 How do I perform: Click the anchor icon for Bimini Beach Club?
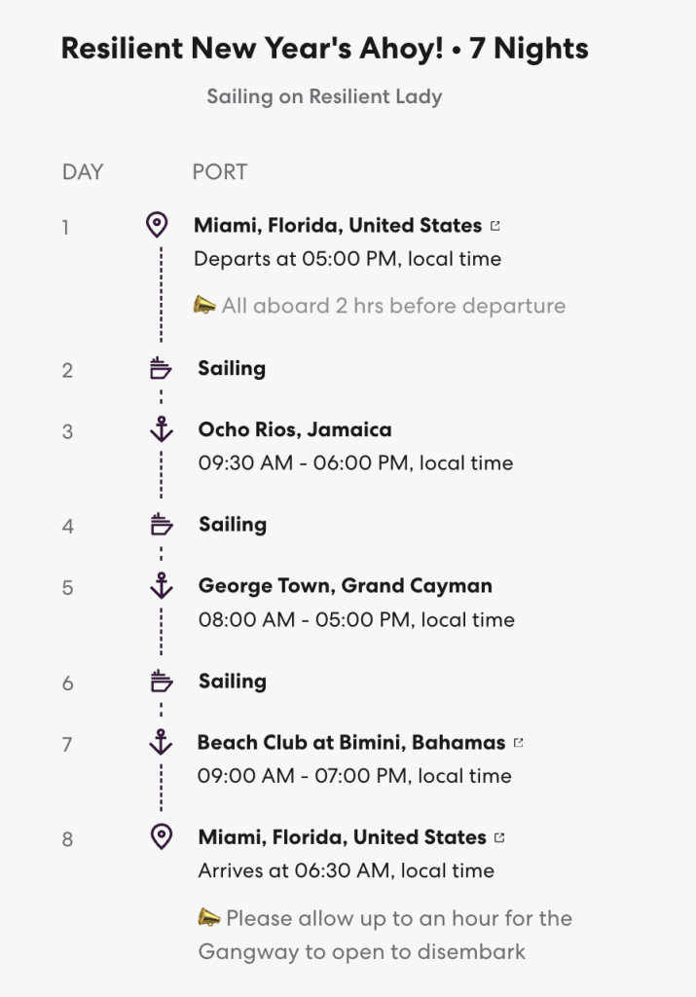click(161, 742)
